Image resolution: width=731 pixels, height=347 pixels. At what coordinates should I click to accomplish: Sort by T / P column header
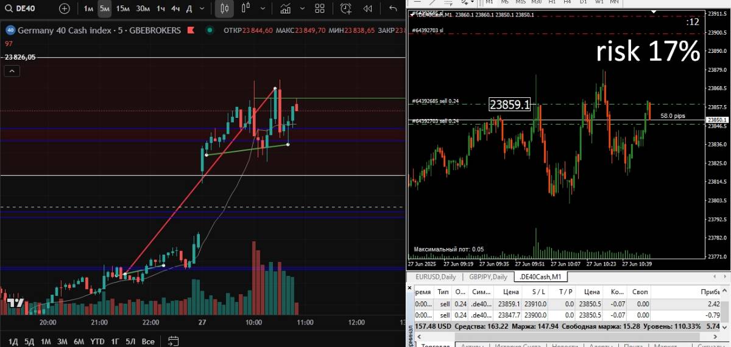coord(565,292)
